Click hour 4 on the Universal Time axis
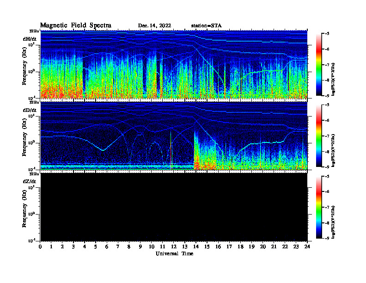Viewport: 366px width, 283px height. 85,246
